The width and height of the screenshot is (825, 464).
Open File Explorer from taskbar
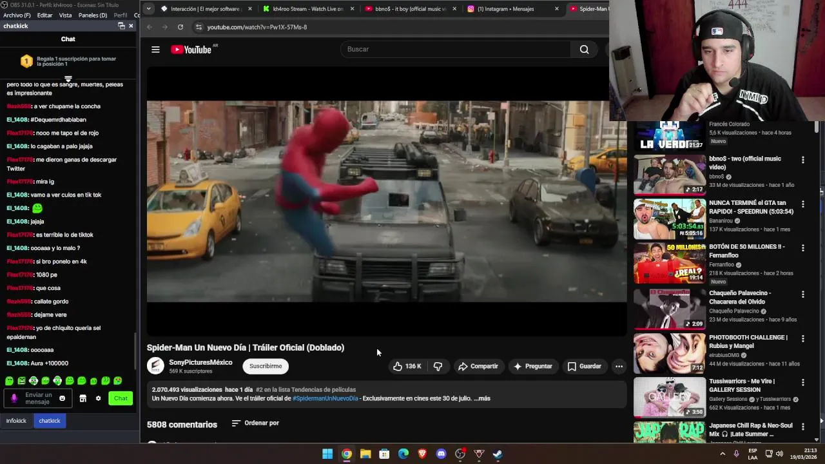[x=365, y=454]
